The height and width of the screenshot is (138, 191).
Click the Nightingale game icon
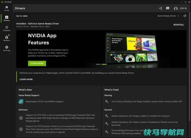click(x=21, y=102)
